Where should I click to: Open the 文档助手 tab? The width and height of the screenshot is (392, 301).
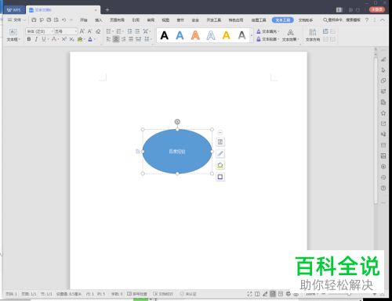click(x=306, y=20)
